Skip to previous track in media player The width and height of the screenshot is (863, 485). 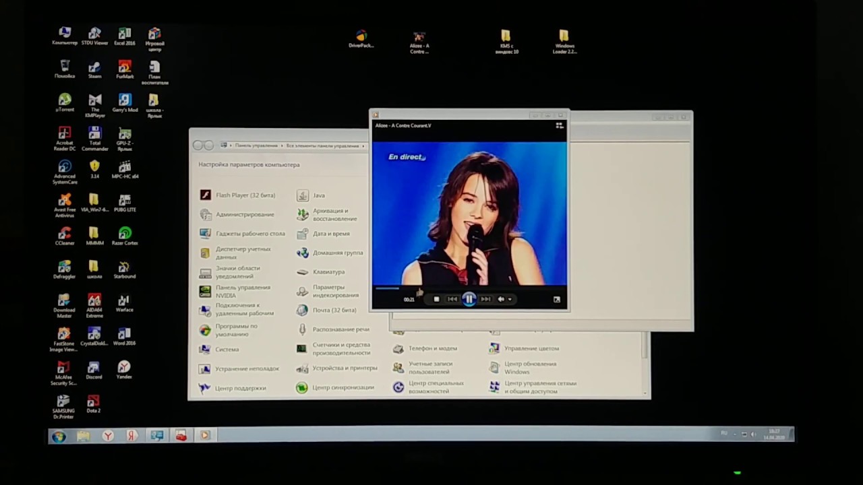(452, 299)
